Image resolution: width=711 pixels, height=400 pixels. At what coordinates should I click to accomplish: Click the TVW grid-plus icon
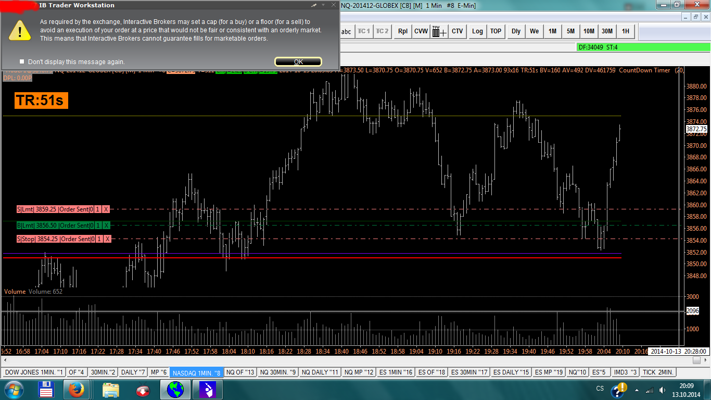439,31
